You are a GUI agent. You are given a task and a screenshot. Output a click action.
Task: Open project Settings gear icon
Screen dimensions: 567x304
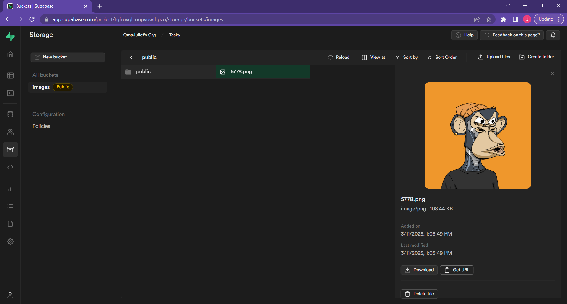10,241
